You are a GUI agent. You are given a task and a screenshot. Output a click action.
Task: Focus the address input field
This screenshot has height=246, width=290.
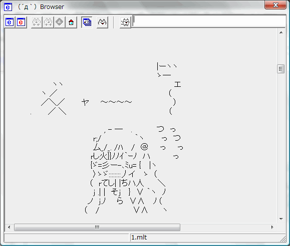point(209,21)
